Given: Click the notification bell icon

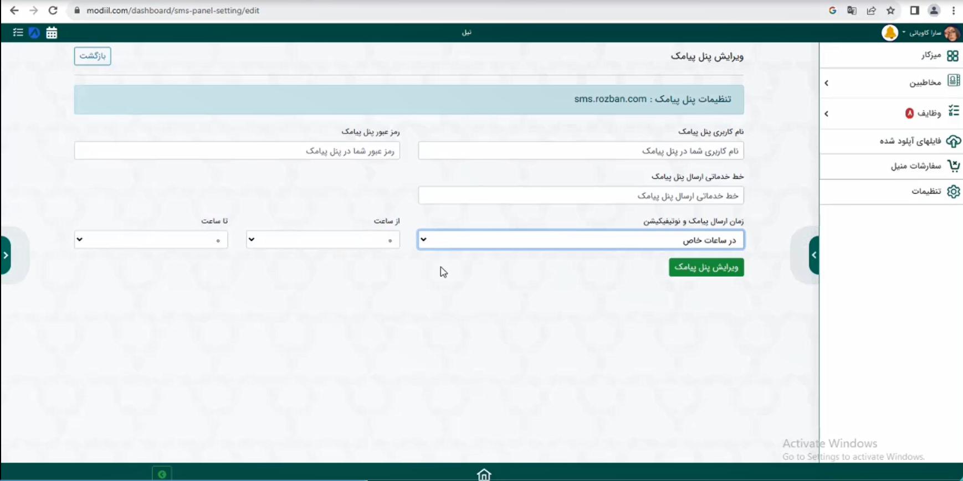Looking at the screenshot, I should pyautogui.click(x=889, y=33).
